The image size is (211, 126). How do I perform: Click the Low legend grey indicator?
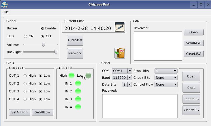88,76
